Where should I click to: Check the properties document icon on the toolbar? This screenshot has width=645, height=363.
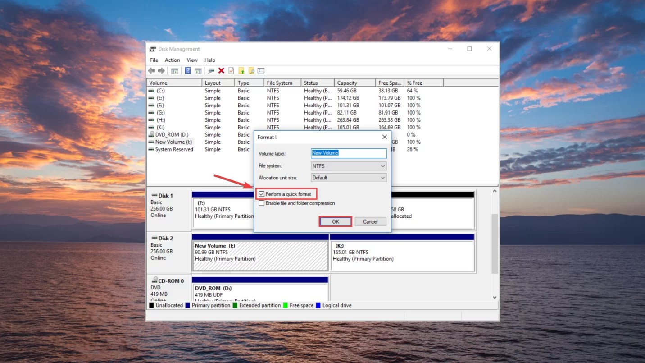tap(231, 70)
